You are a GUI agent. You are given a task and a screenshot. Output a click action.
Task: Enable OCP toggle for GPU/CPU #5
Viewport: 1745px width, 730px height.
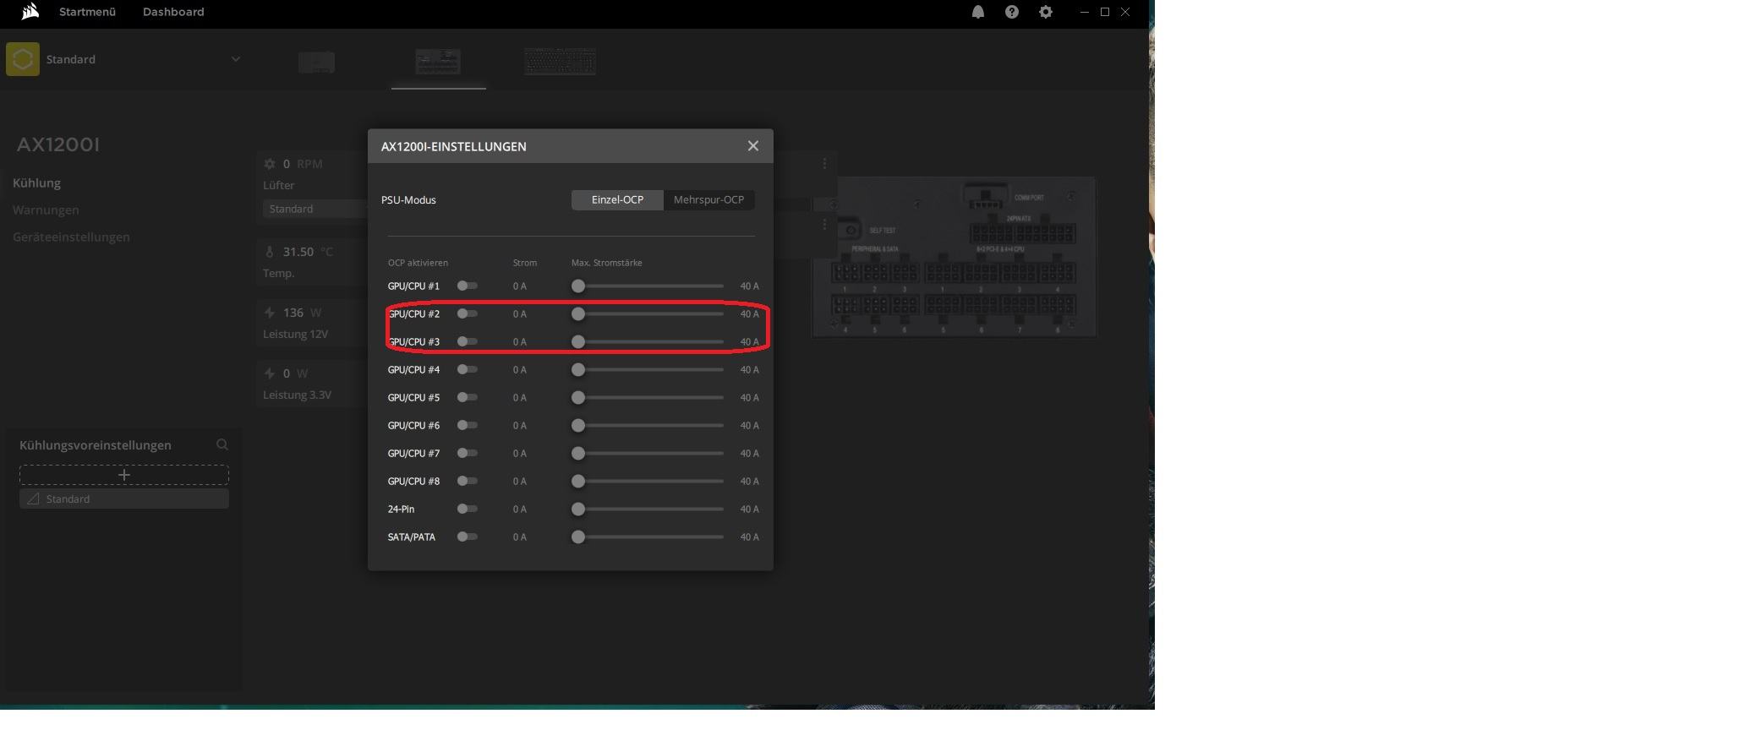click(x=468, y=397)
